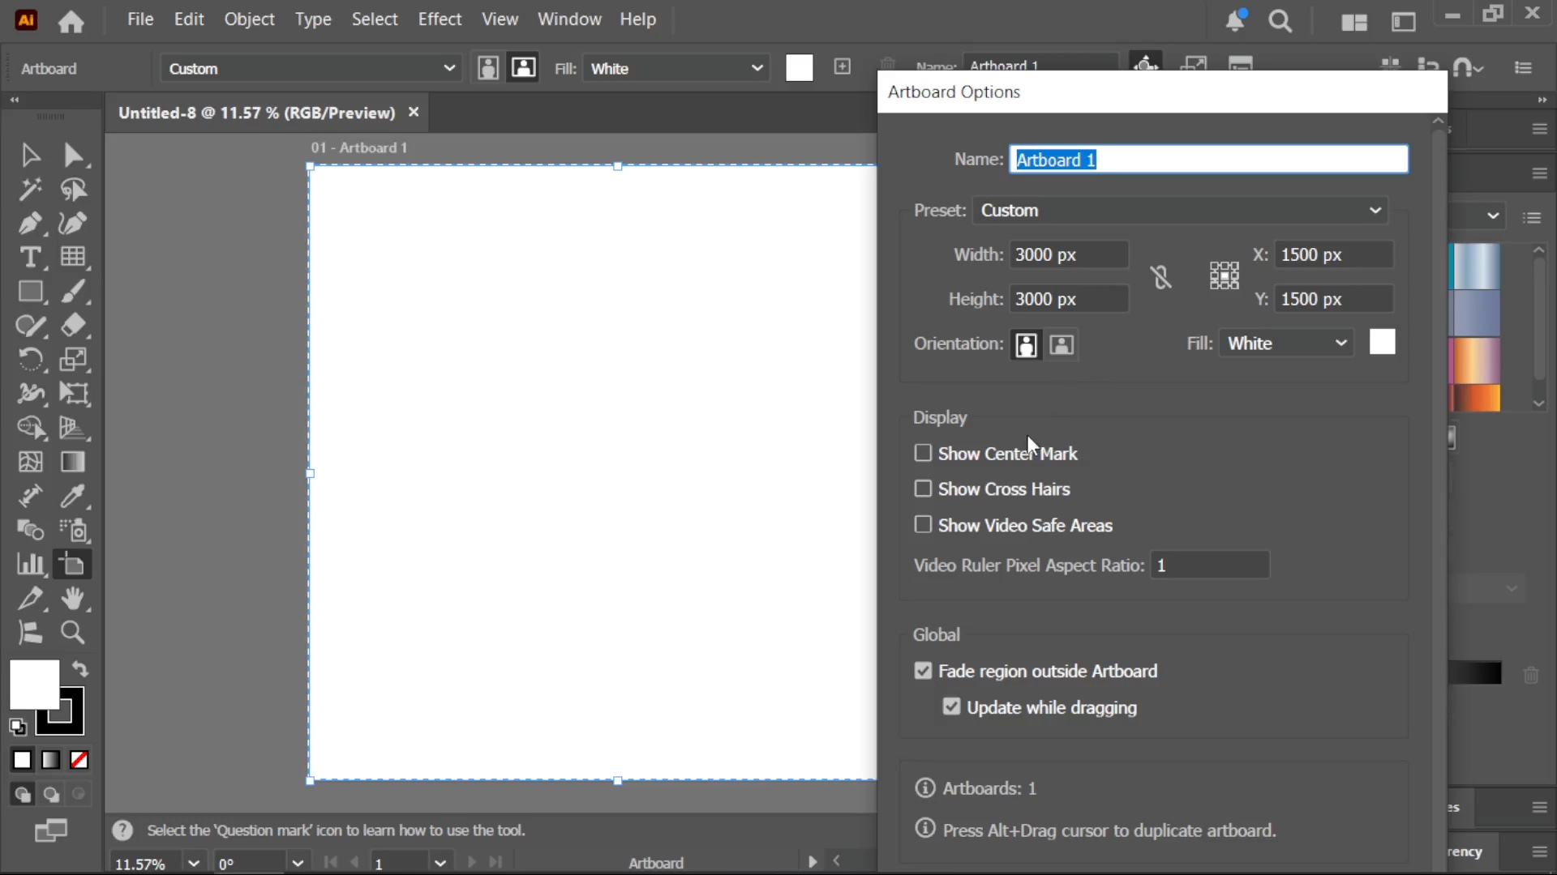Swap fill and stroke colors arrow
Image resolution: width=1557 pixels, height=875 pixels.
tap(80, 669)
